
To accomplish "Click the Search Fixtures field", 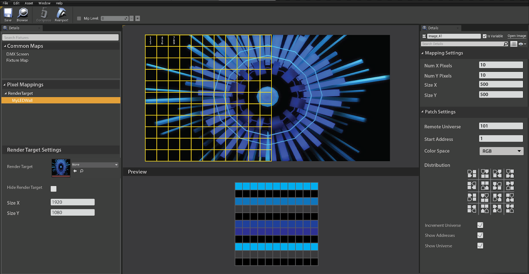I will click(60, 37).
